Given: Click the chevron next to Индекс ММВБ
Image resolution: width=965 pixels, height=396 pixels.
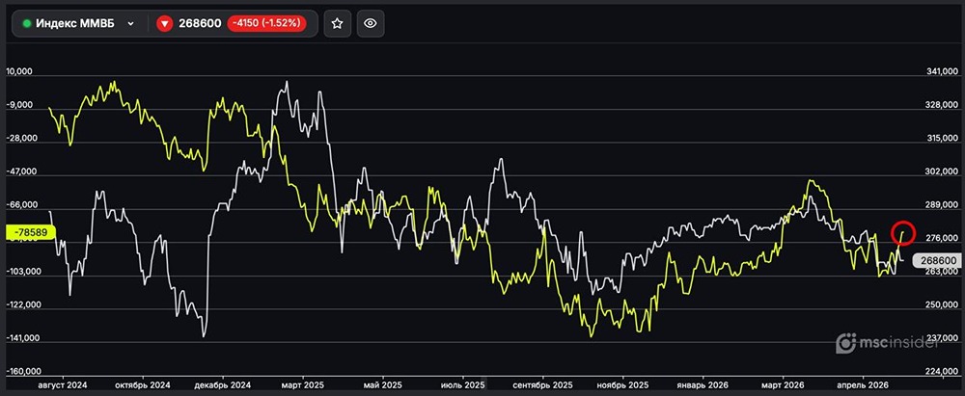Looking at the screenshot, I should (x=130, y=23).
